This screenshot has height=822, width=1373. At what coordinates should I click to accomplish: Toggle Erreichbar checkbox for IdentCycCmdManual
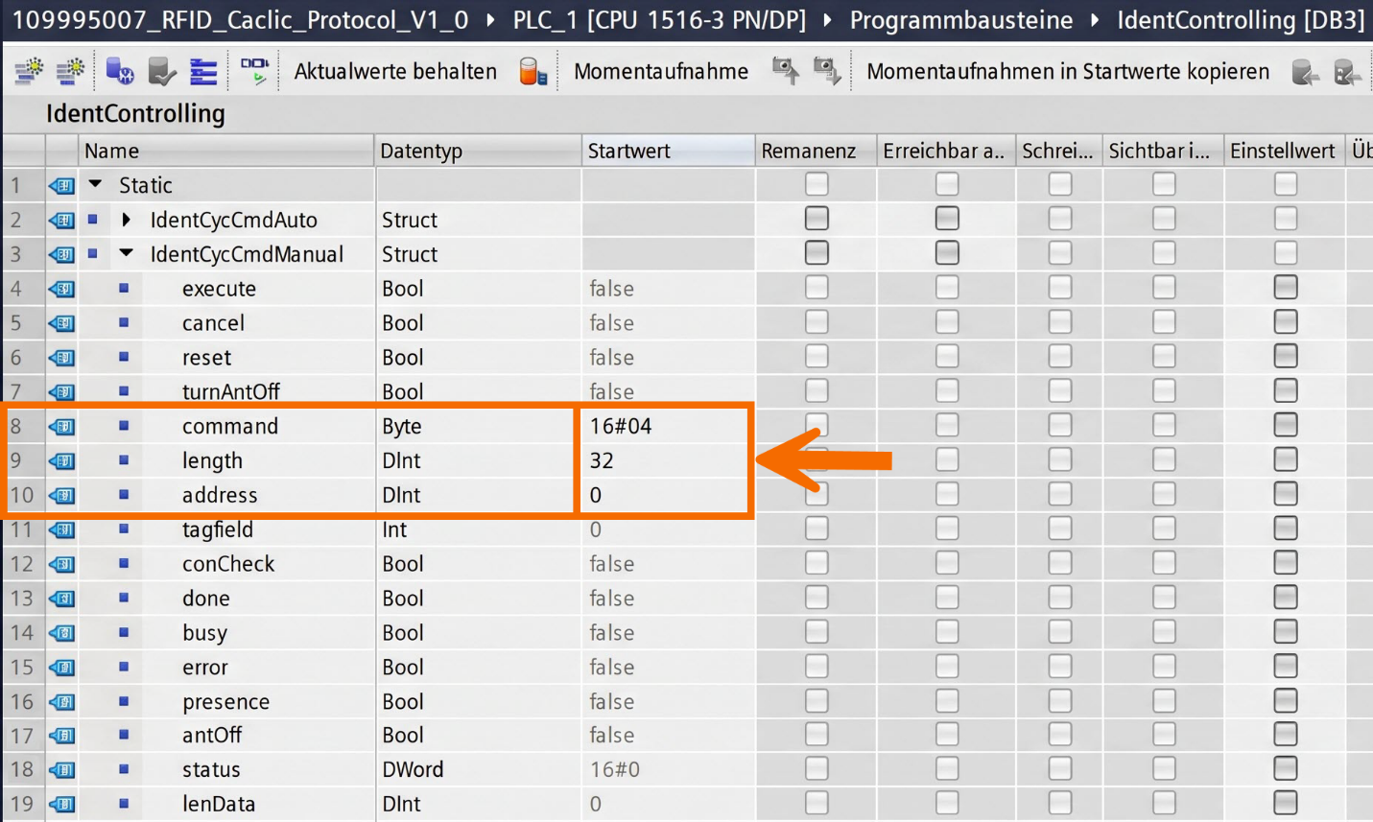947,253
